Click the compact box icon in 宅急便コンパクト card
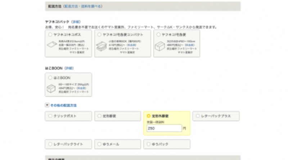288x160 pixels. point(102,46)
